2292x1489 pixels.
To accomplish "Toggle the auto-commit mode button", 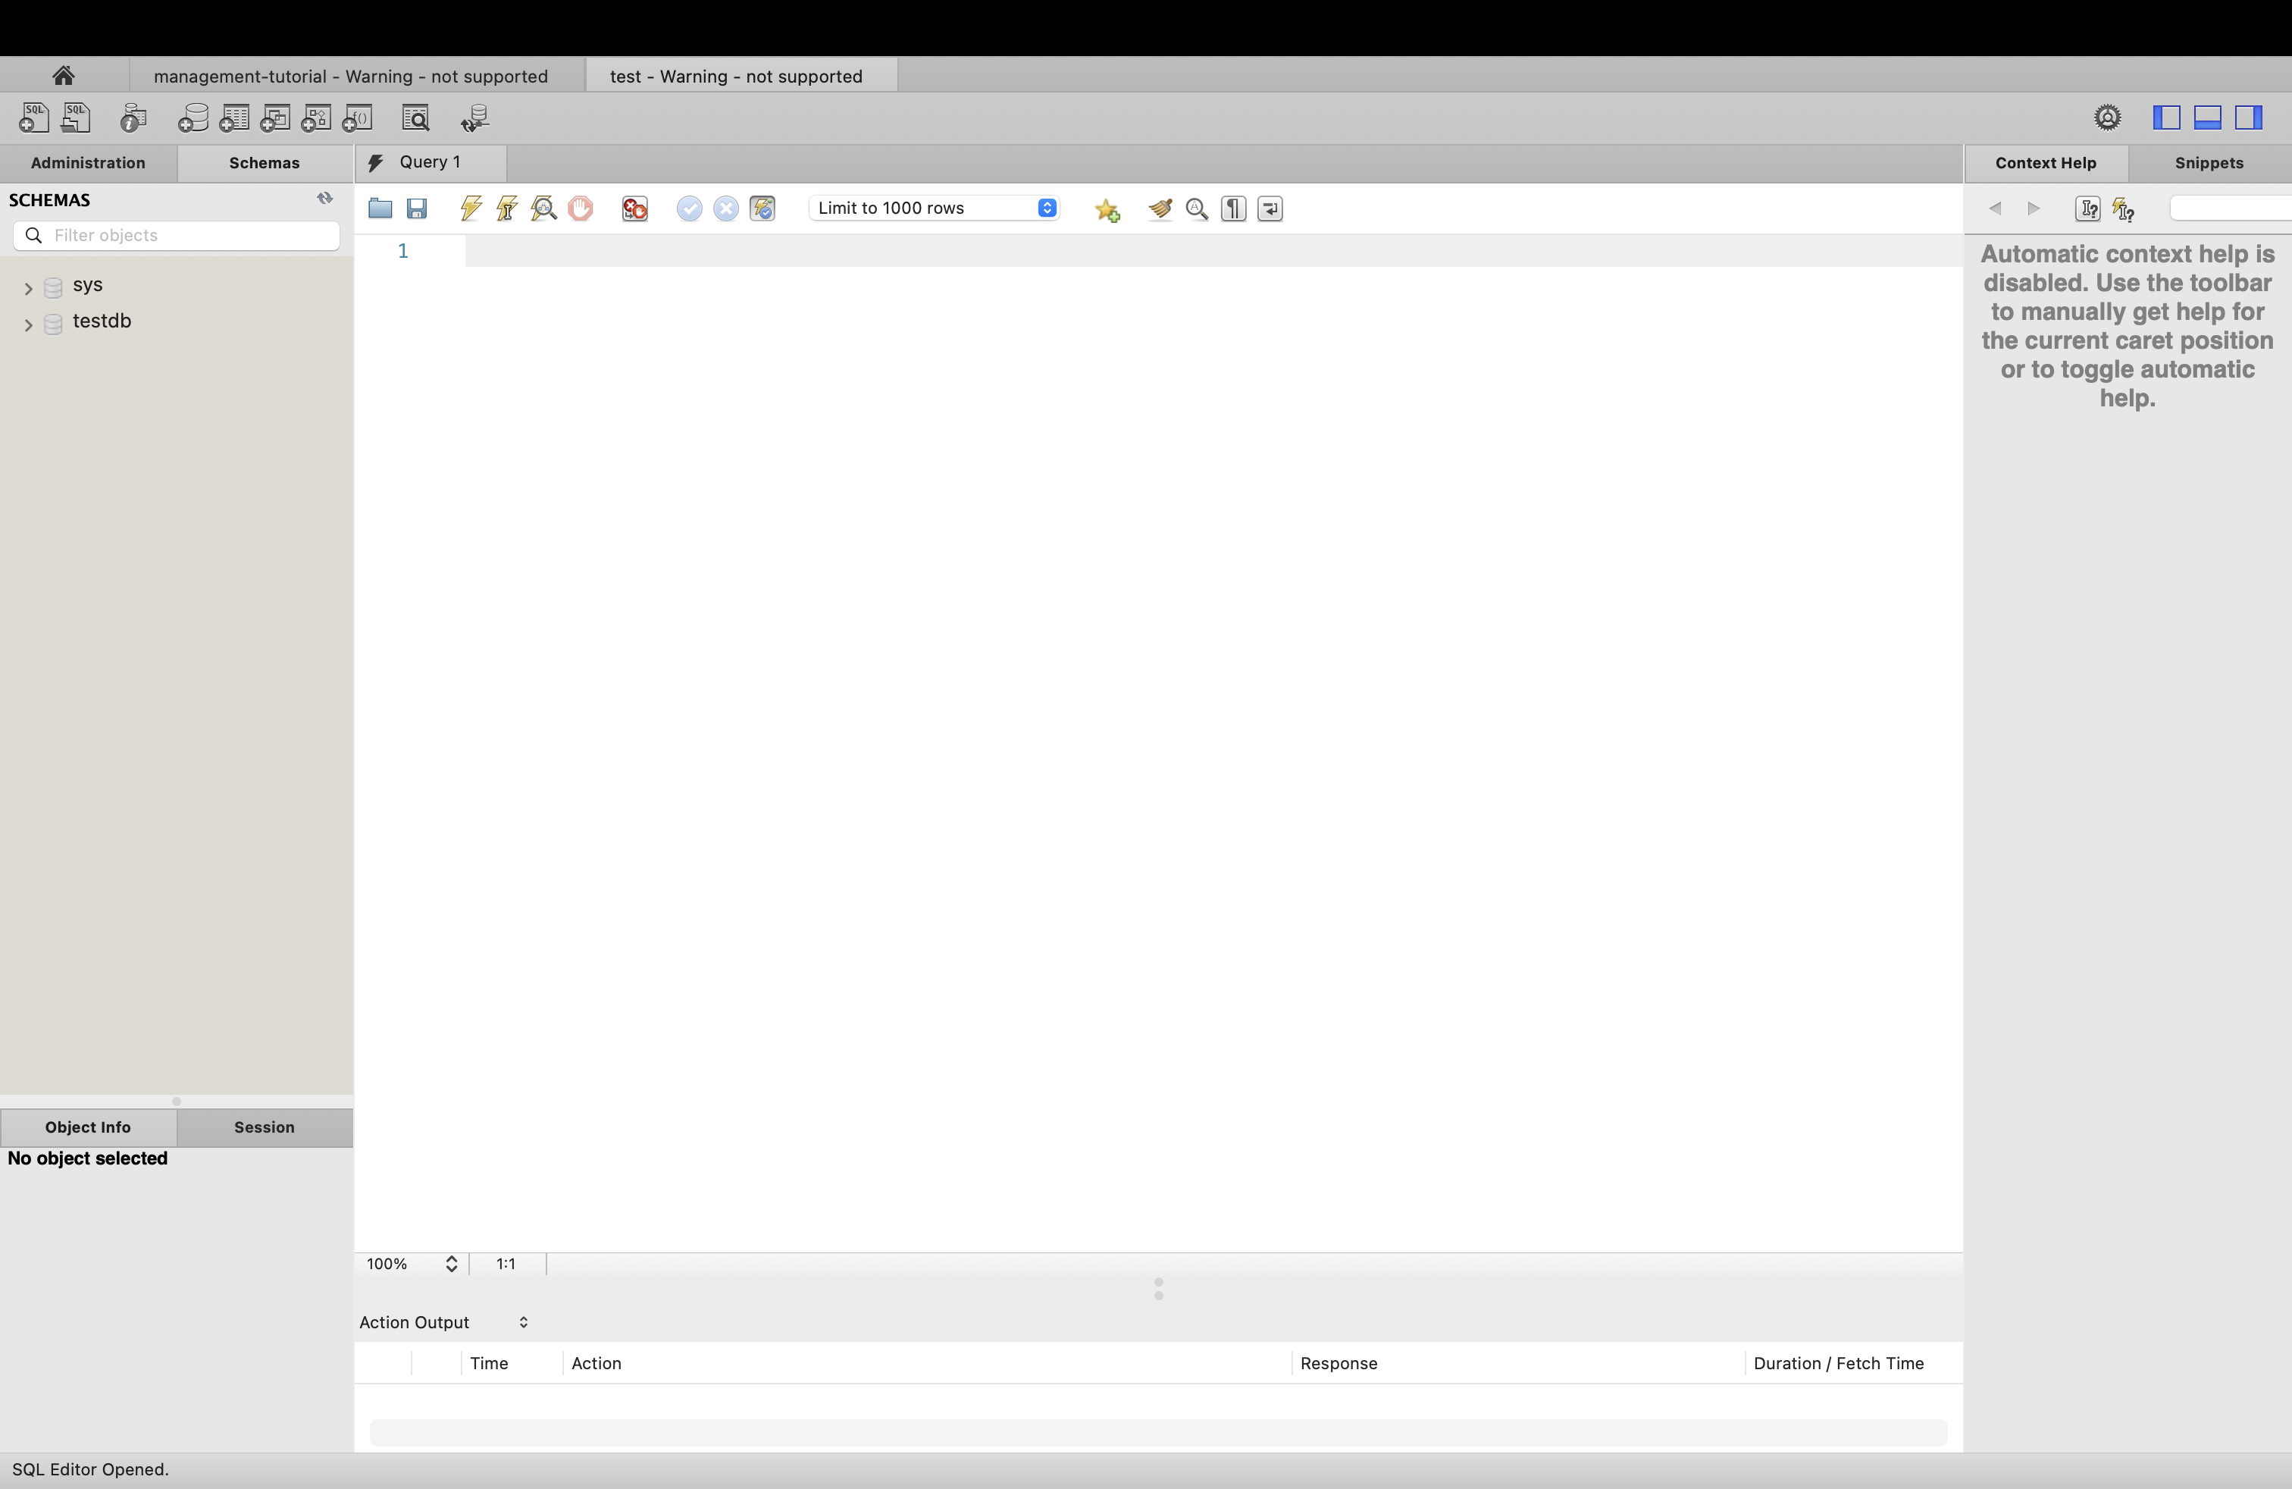I will (x=762, y=208).
